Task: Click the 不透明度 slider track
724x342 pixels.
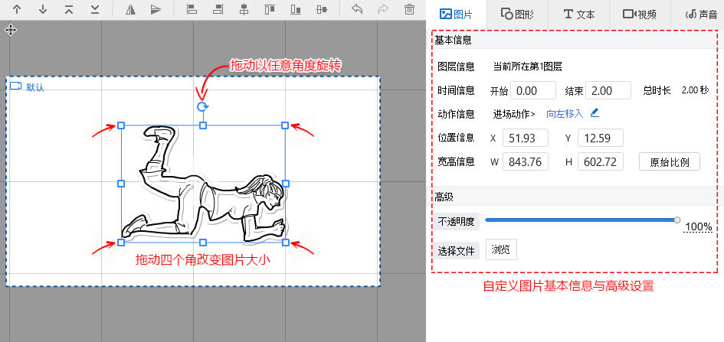Action: pos(581,220)
